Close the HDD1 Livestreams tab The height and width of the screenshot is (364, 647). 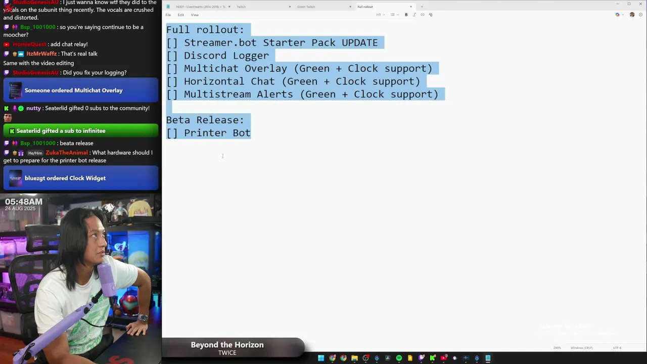pyautogui.click(x=229, y=7)
